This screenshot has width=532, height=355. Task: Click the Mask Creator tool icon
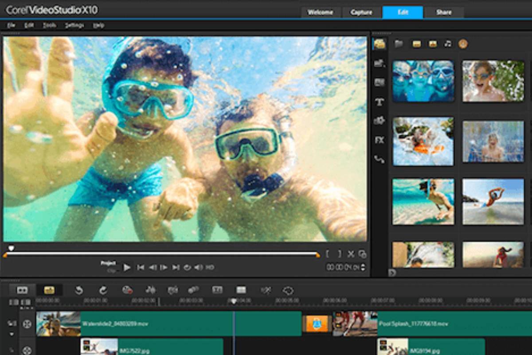[289, 291]
